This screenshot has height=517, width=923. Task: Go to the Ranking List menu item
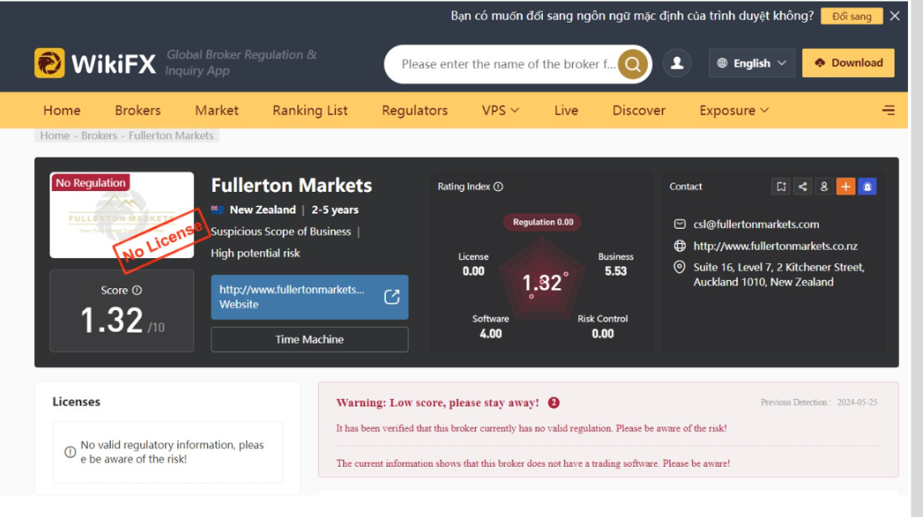[310, 111]
